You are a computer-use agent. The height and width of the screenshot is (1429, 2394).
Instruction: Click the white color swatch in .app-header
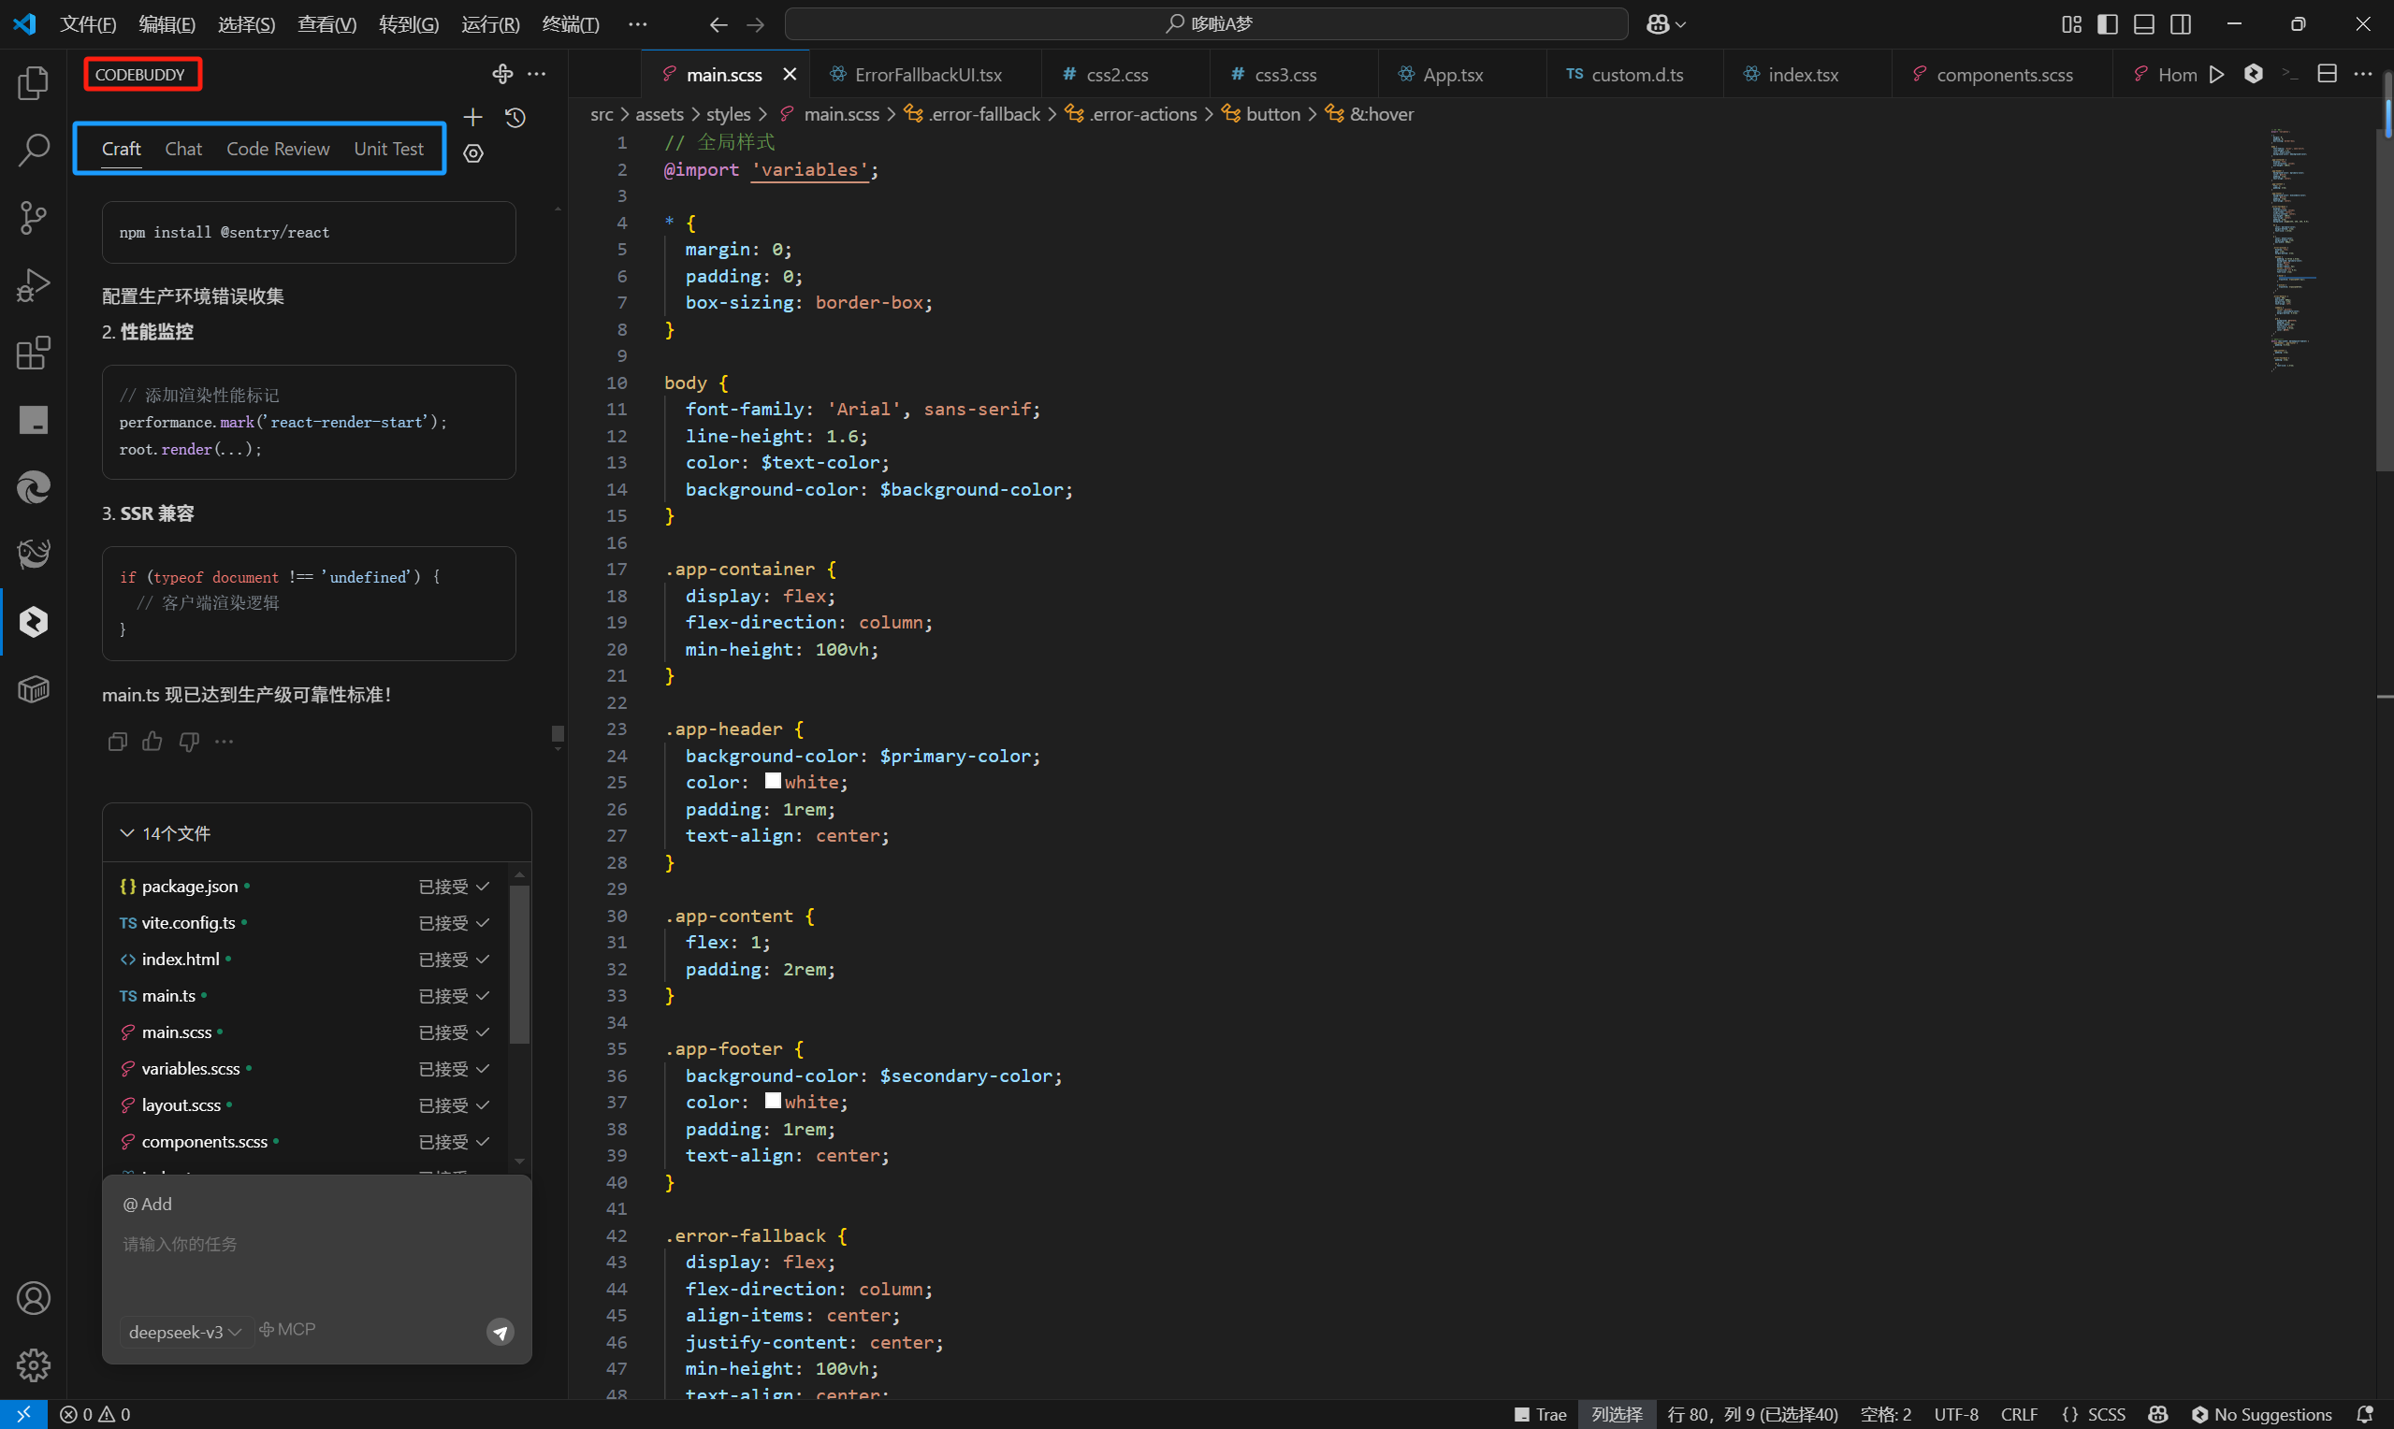[x=773, y=781]
